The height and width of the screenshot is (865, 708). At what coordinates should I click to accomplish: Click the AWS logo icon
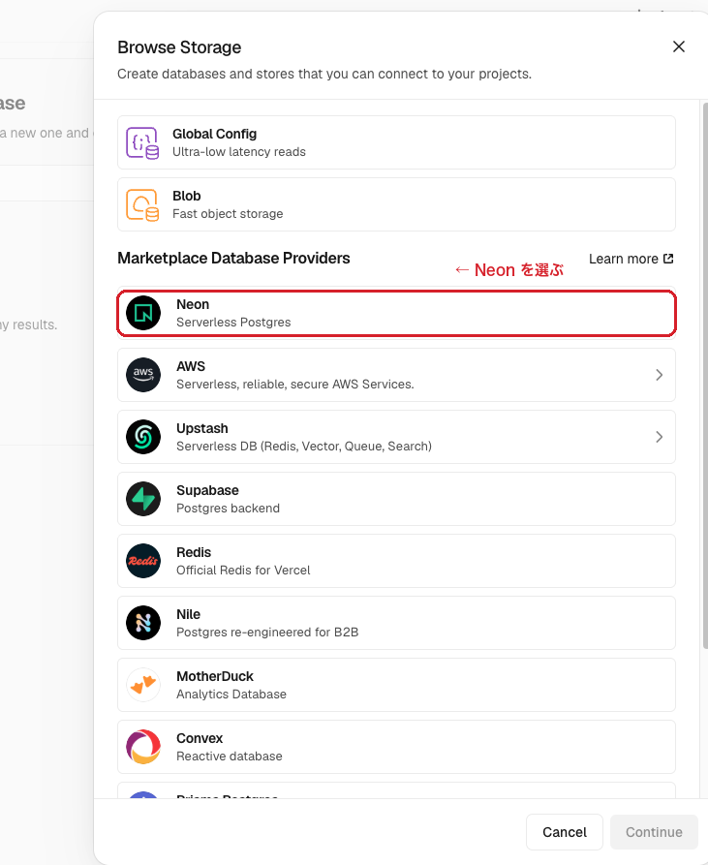pyautogui.click(x=143, y=375)
